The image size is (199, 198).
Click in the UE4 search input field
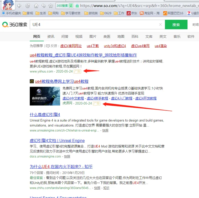point(93,25)
